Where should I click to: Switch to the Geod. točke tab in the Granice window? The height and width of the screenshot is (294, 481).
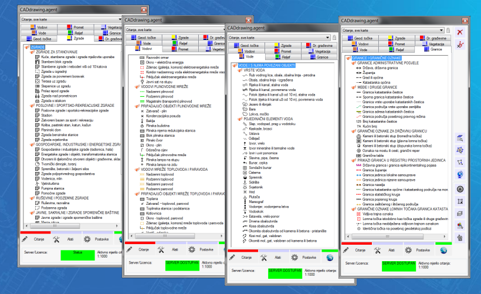[360, 38]
